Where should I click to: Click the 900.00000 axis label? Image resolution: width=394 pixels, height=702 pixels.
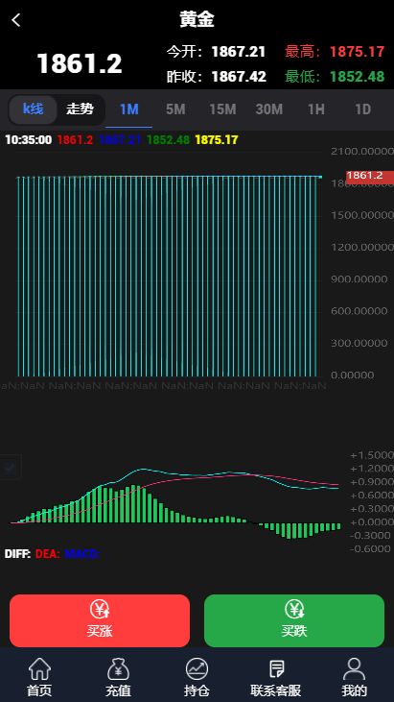[359, 279]
